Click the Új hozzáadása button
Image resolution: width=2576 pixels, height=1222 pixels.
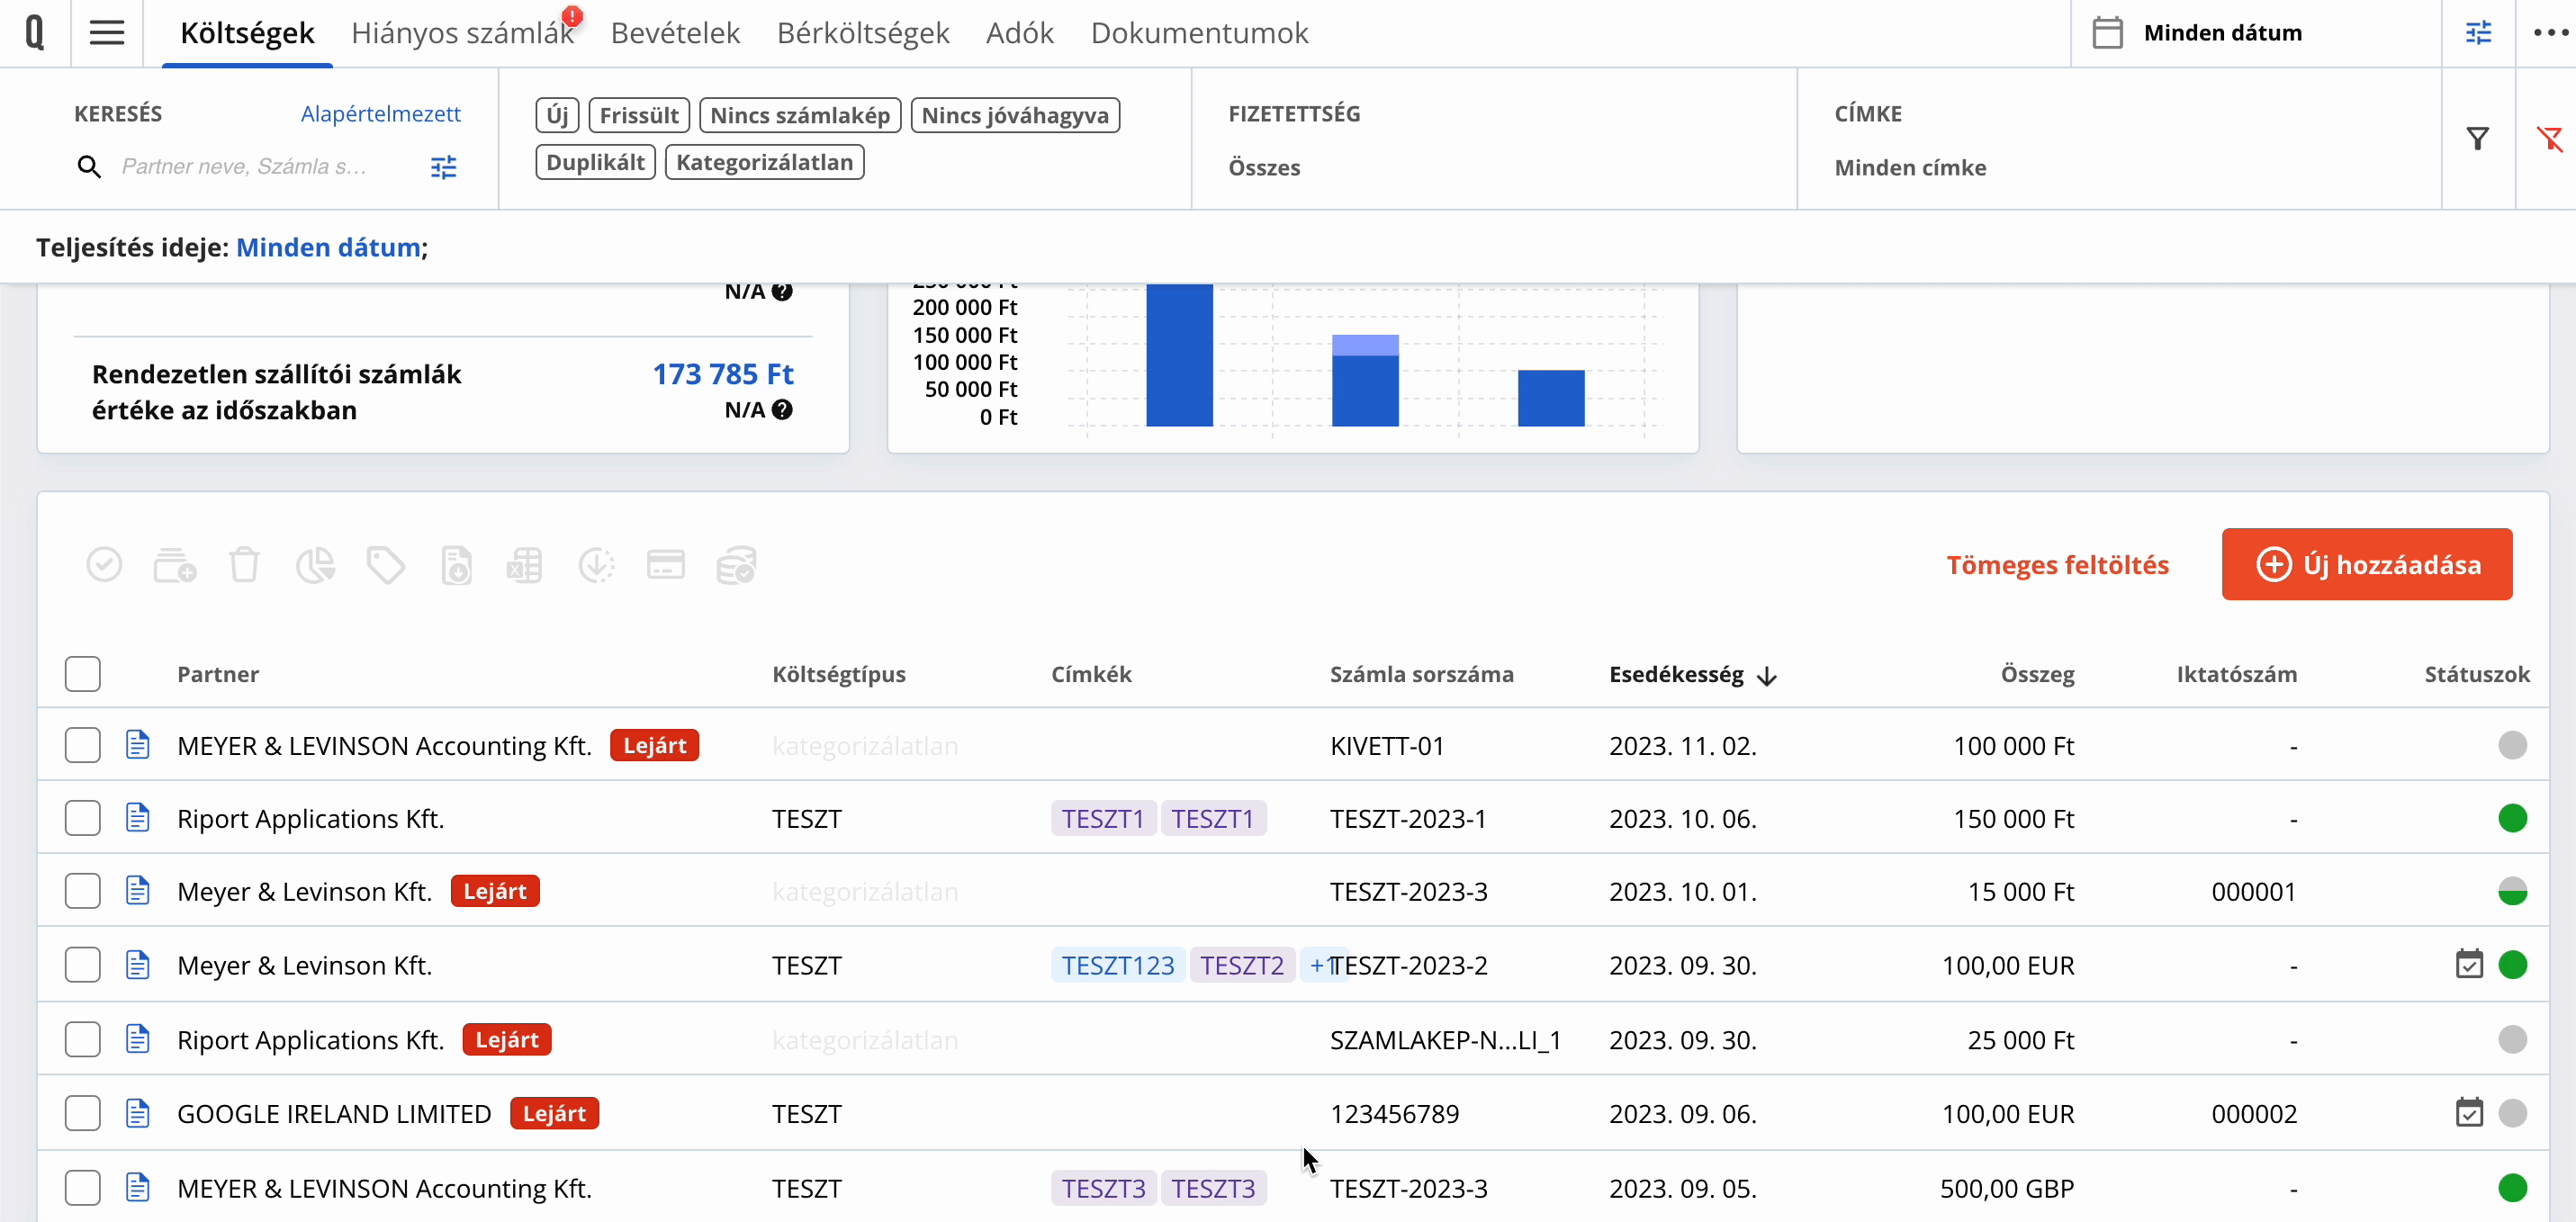coord(2367,565)
